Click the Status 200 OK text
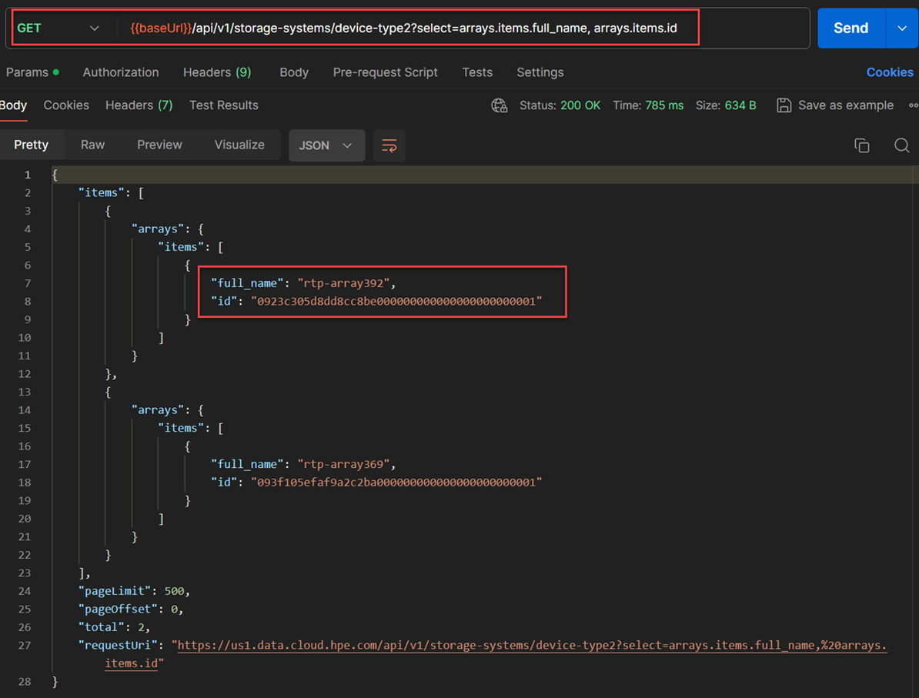This screenshot has height=698, width=919. [560, 105]
